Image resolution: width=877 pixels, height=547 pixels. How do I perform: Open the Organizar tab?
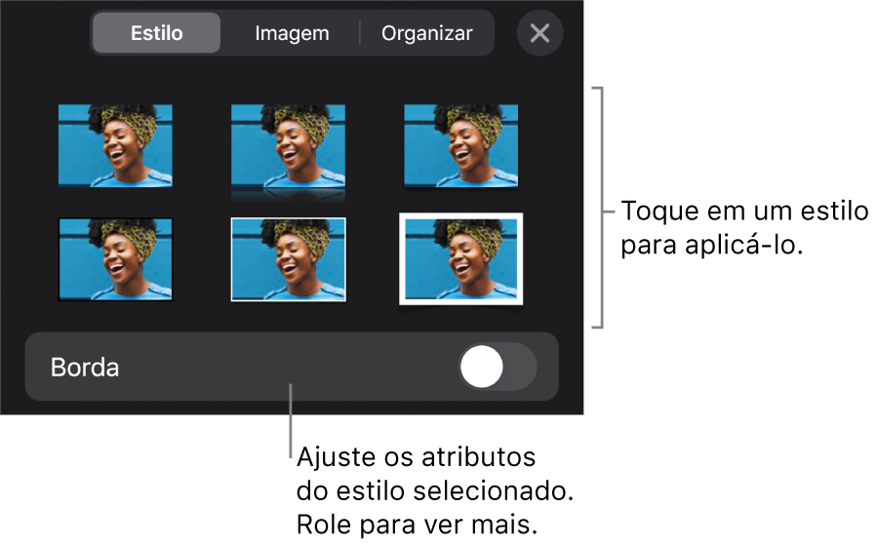pyautogui.click(x=426, y=33)
